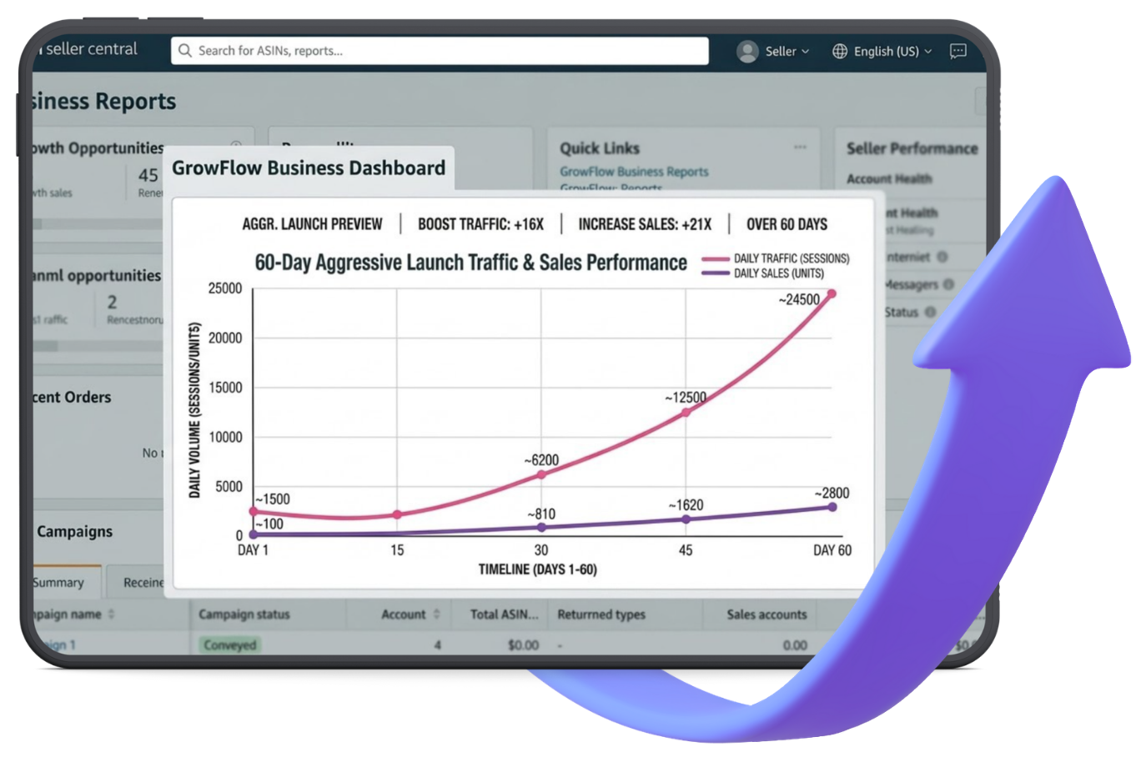Click the info icon beside Messagers
This screenshot has width=1146, height=757.
tap(948, 284)
